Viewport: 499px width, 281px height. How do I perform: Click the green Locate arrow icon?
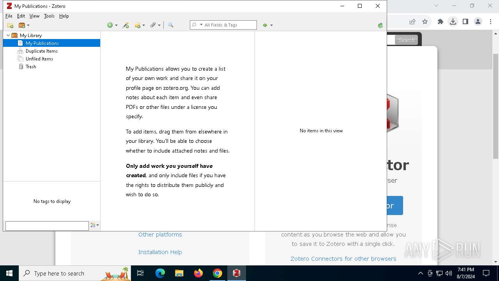click(x=265, y=25)
